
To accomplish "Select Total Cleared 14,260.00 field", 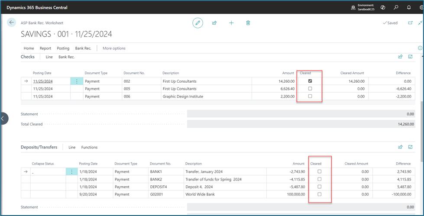I will (301, 124).
